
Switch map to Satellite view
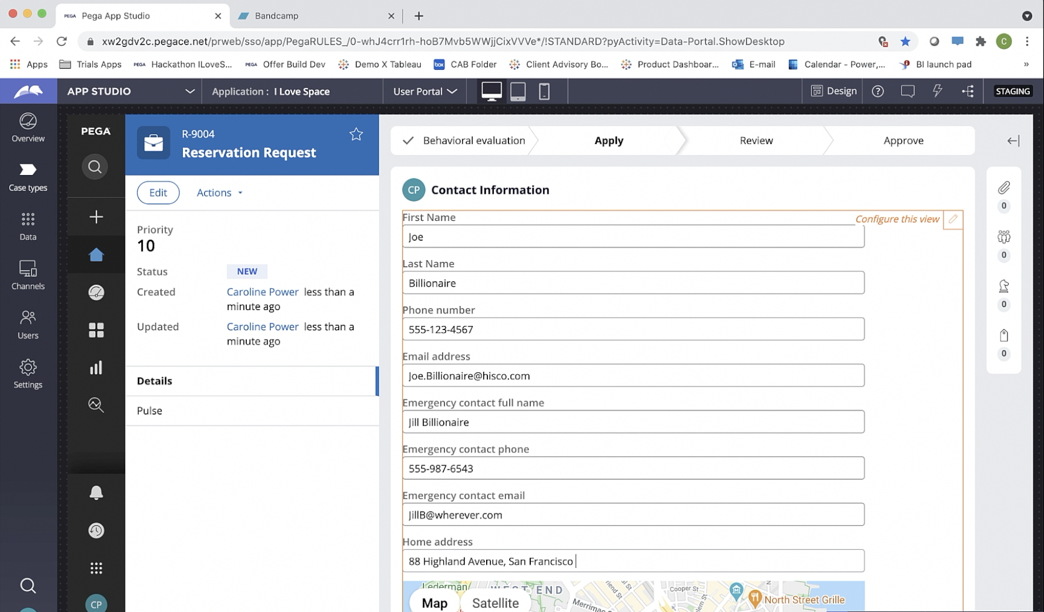pyautogui.click(x=496, y=603)
